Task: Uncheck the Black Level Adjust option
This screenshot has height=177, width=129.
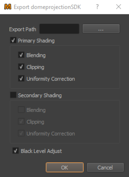Action: click(x=15, y=151)
